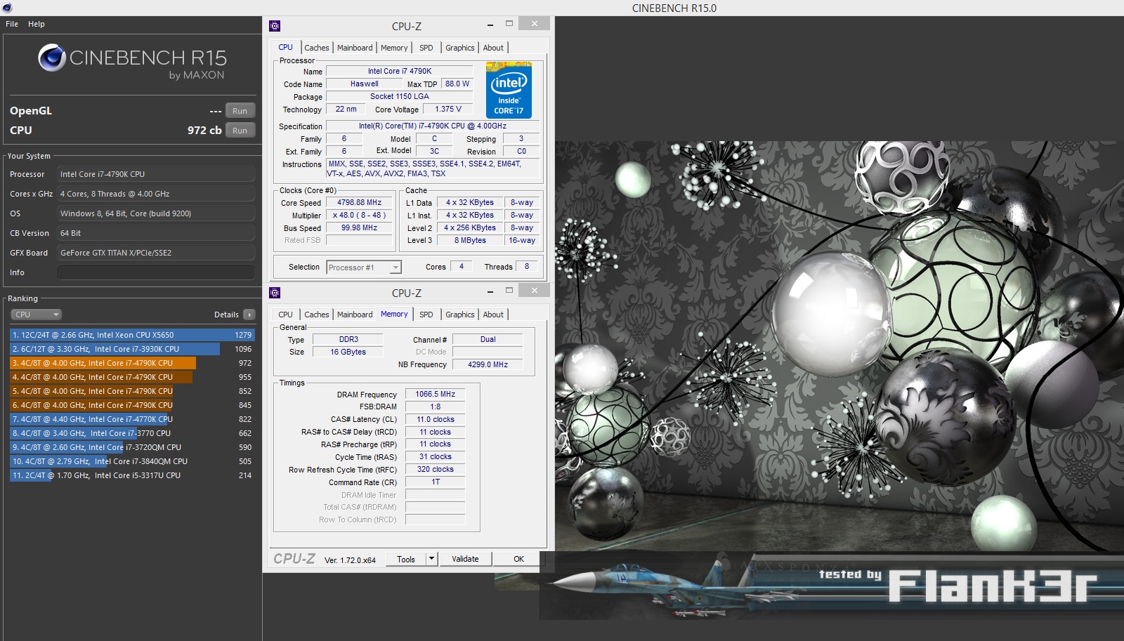This screenshot has height=641, width=1124.
Task: Click the OK button in CPU-Z
Action: (518, 559)
